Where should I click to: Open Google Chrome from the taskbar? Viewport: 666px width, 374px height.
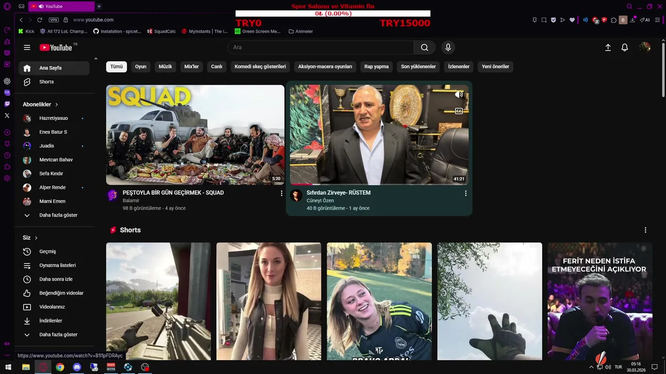pos(60,367)
